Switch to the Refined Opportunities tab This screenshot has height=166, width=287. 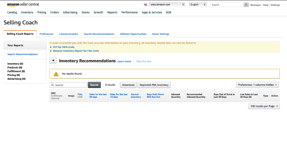coord(133,34)
